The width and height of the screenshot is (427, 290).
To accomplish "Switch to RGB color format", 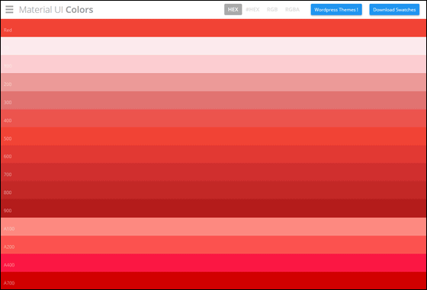I will tap(272, 9).
